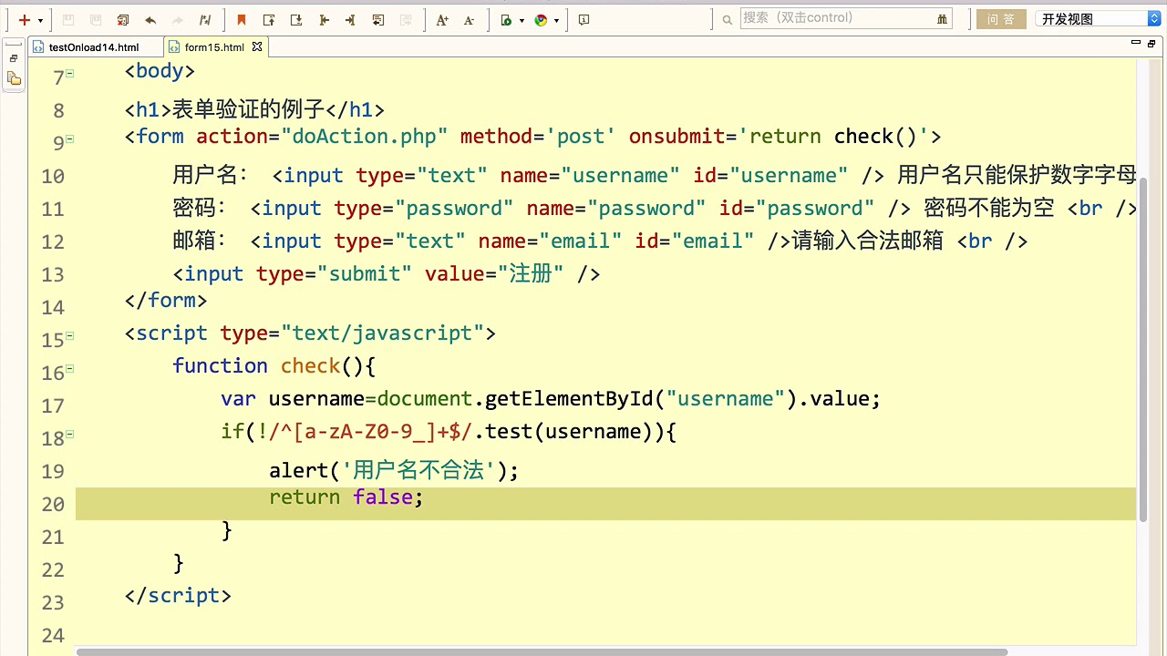The image size is (1167, 656).
Task: Open the Chrome browser selection dropdown arrow
Action: 556,20
